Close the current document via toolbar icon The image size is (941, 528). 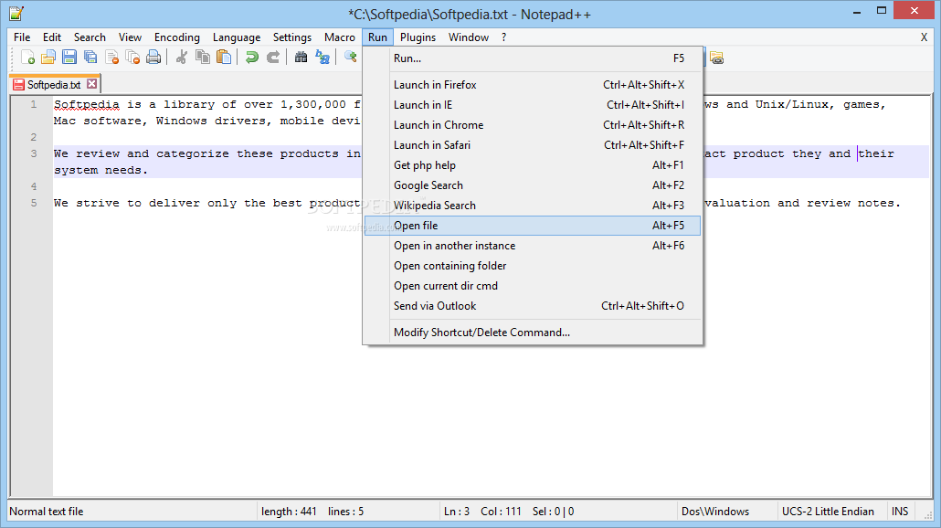(111, 58)
